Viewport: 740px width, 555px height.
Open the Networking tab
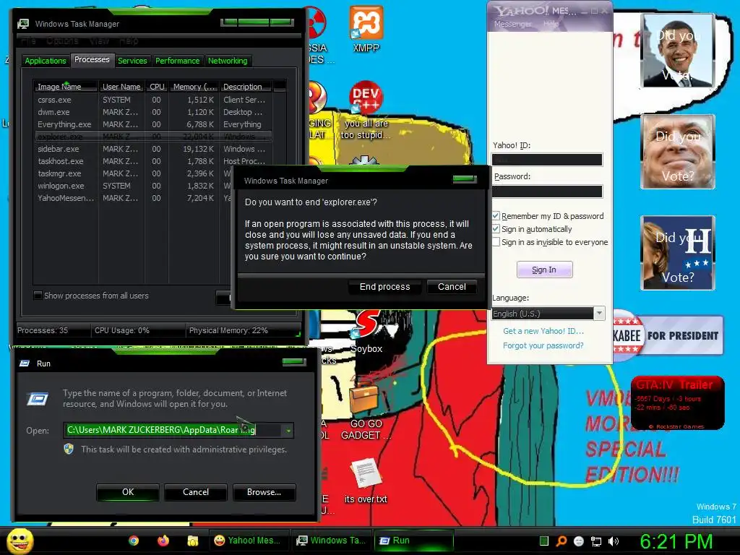pos(228,61)
